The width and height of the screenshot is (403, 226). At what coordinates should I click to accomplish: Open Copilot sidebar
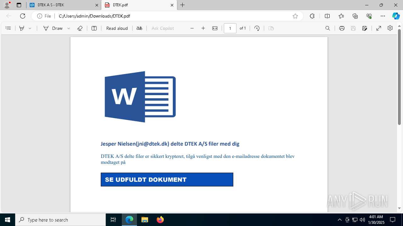pyautogui.click(x=396, y=16)
